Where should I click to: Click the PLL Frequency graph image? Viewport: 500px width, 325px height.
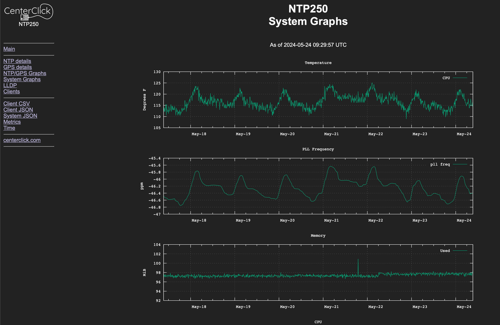coord(318,186)
